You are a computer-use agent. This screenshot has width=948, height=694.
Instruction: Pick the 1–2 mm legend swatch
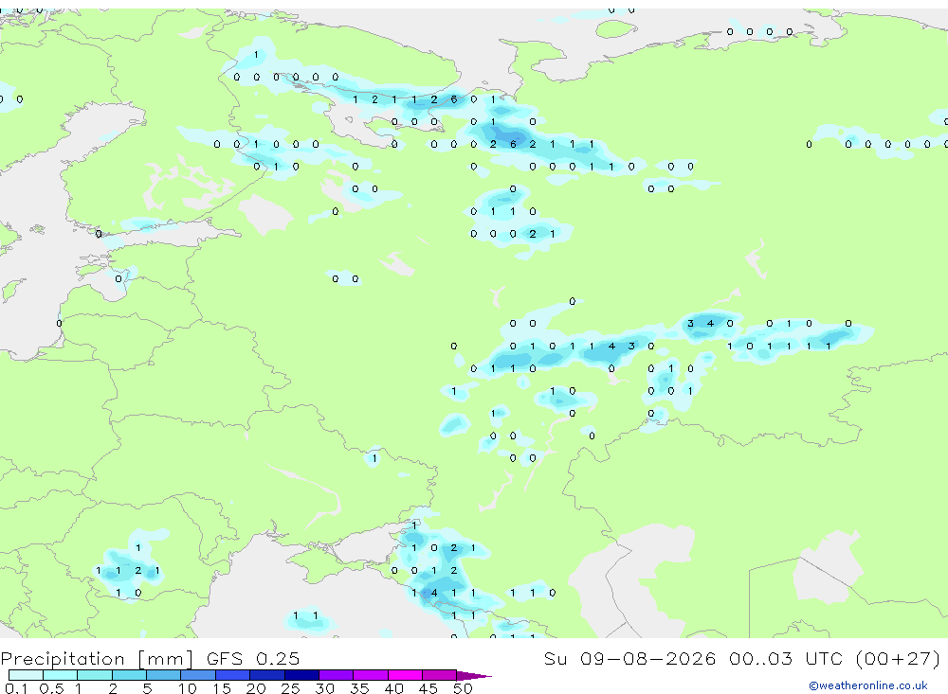click(x=95, y=675)
